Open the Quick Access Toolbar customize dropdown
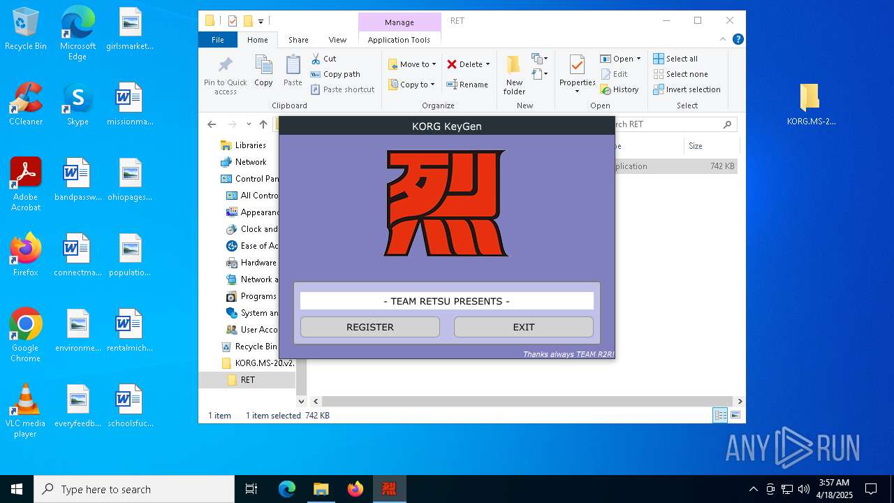Image resolution: width=894 pixels, height=503 pixels. tap(261, 21)
